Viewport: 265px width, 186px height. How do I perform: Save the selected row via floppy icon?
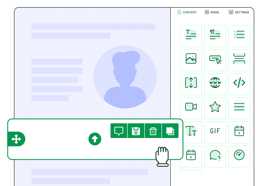[136, 131]
